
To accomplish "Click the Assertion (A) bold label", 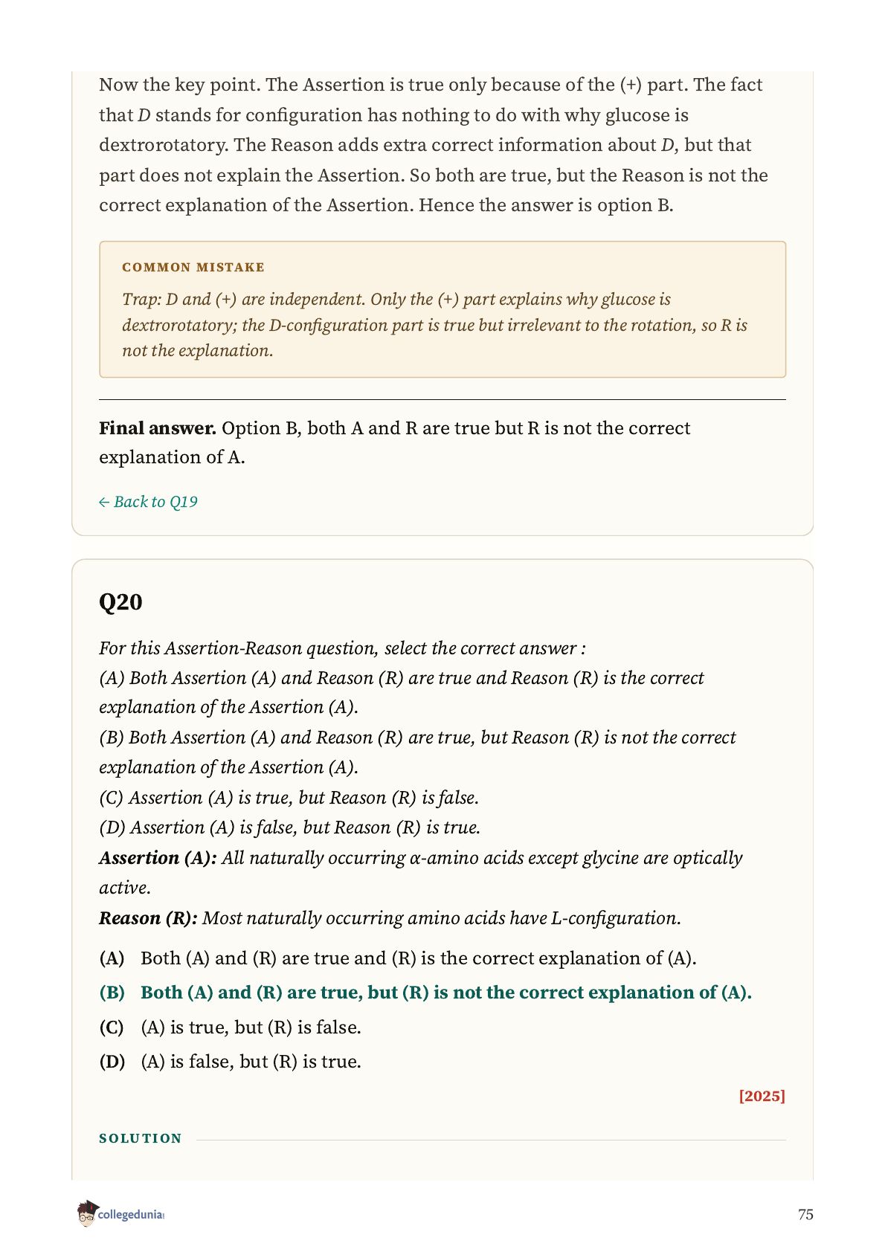I will click(x=158, y=858).
